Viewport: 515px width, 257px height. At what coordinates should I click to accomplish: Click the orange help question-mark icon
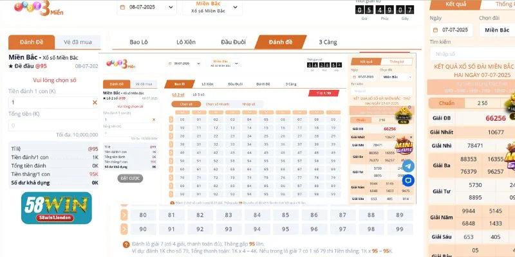point(126,245)
